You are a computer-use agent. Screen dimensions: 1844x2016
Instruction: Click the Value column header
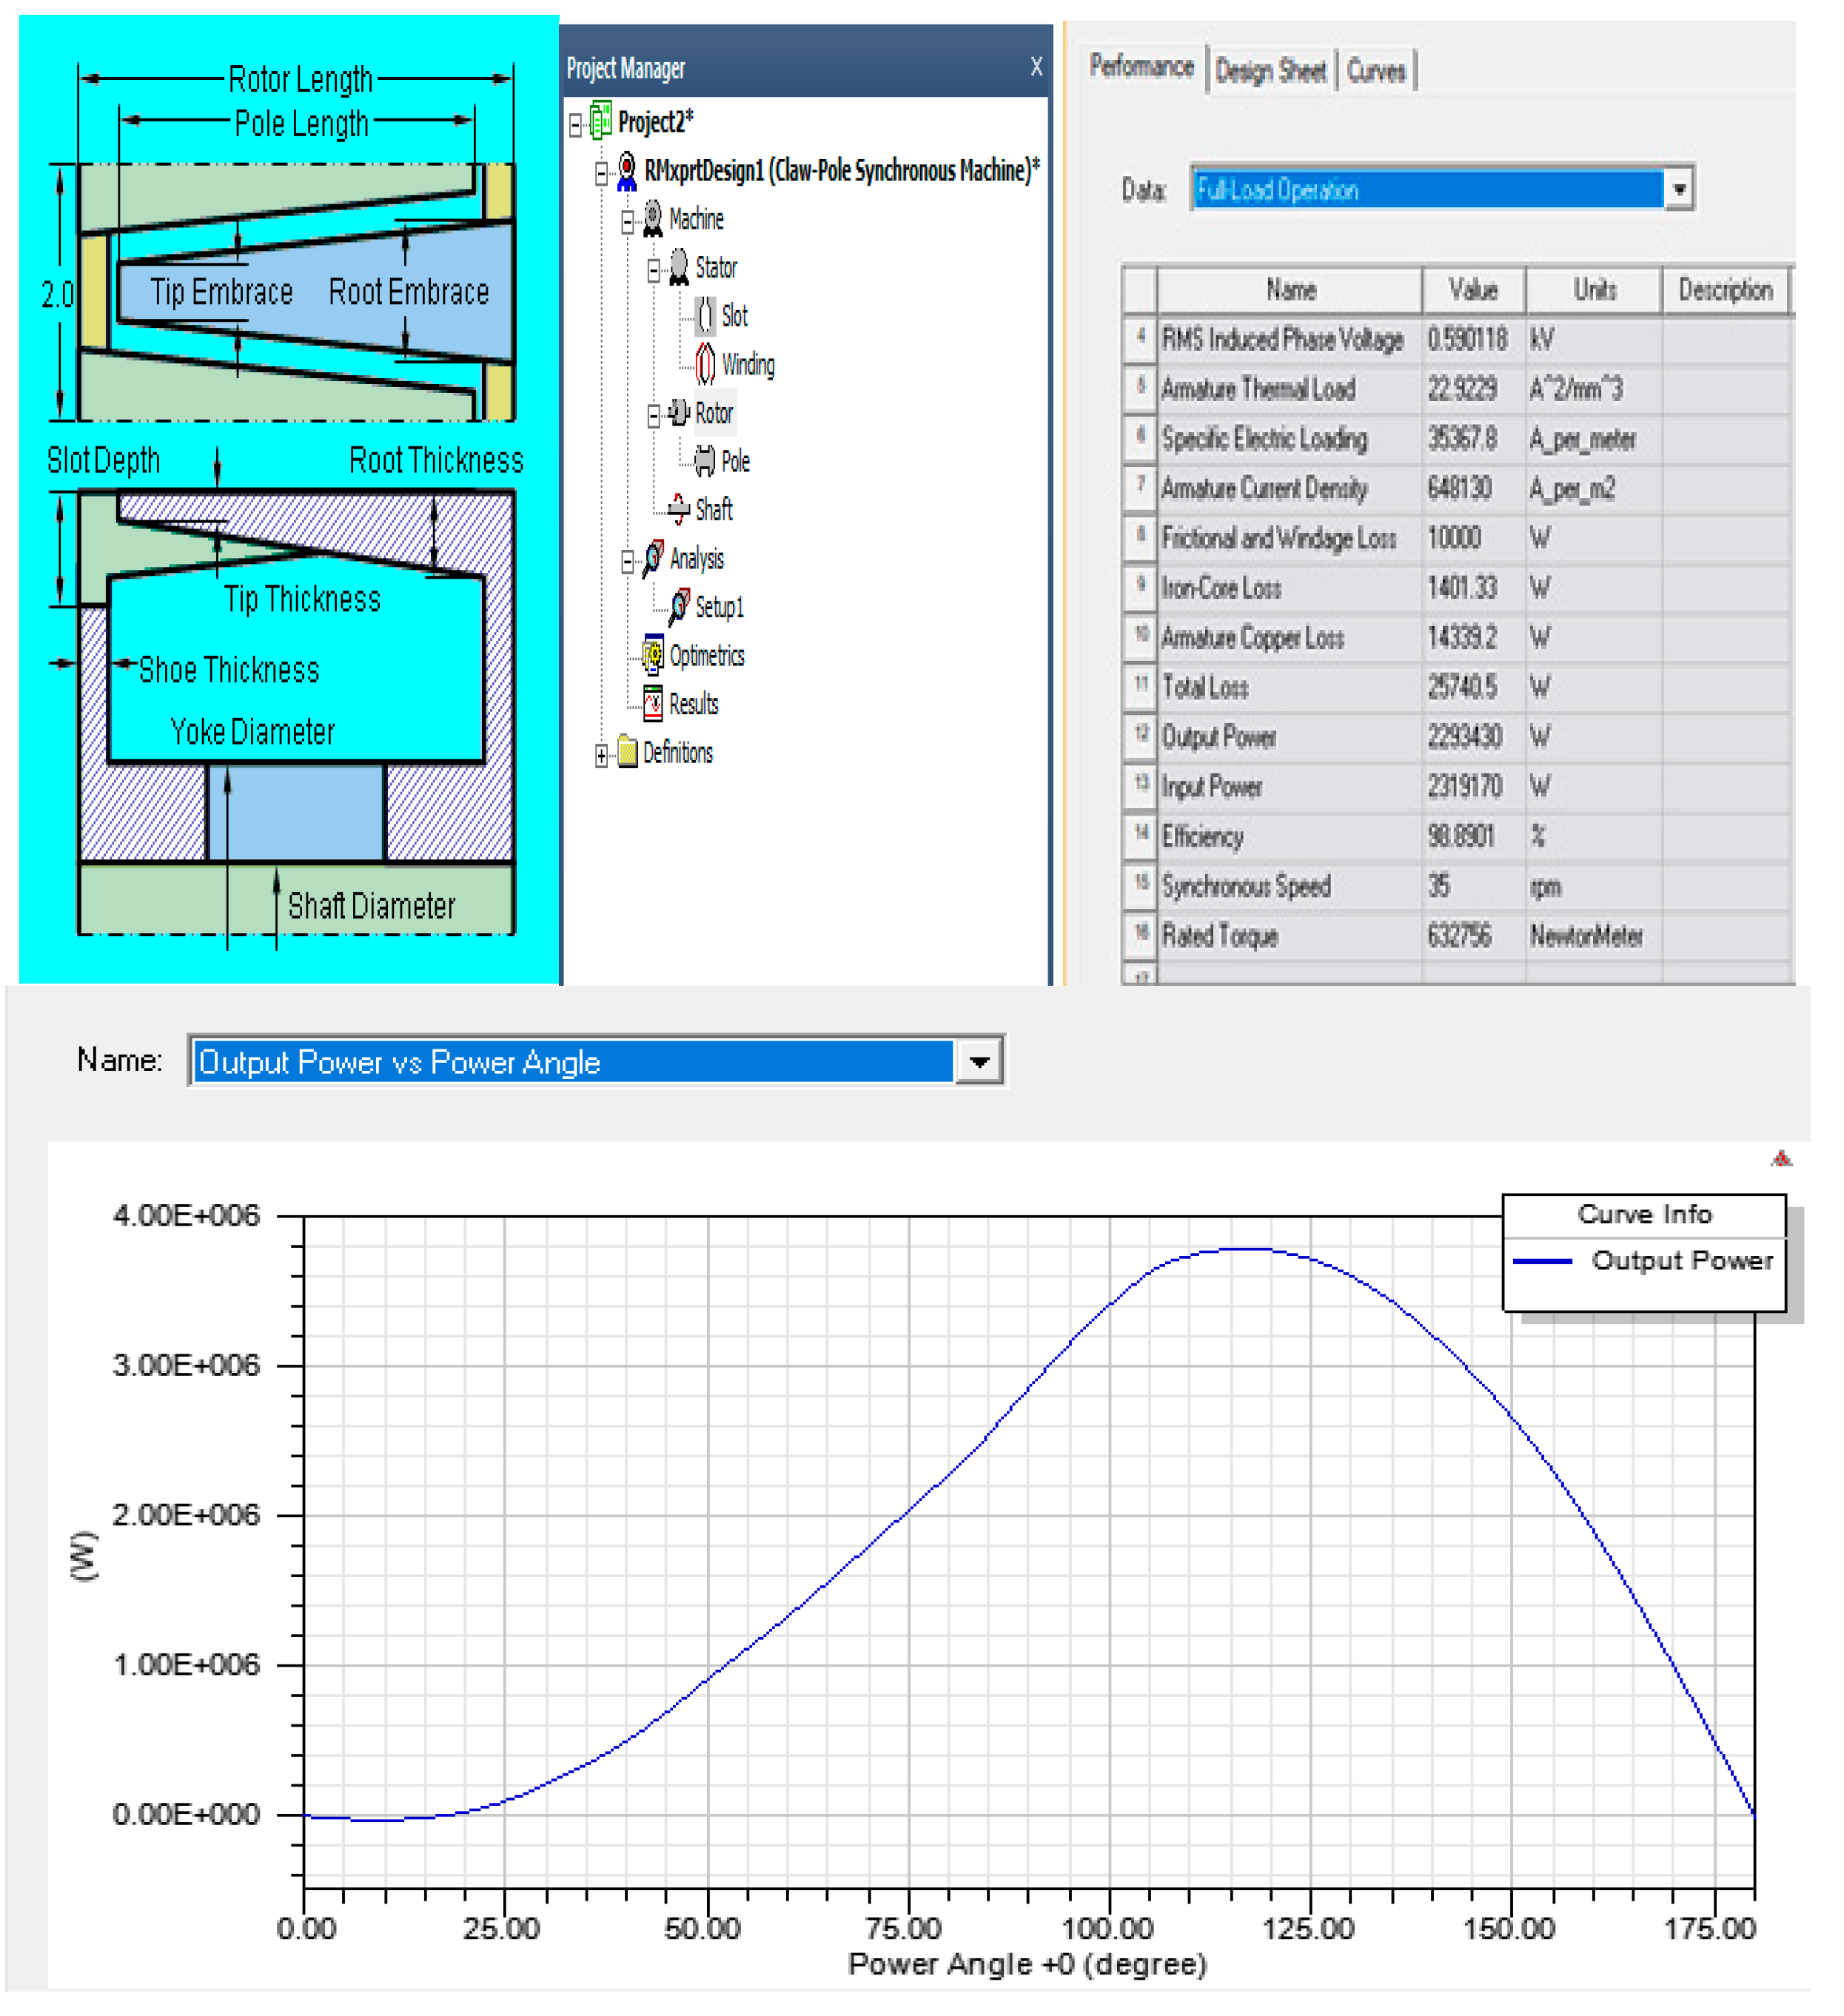pos(1474,290)
